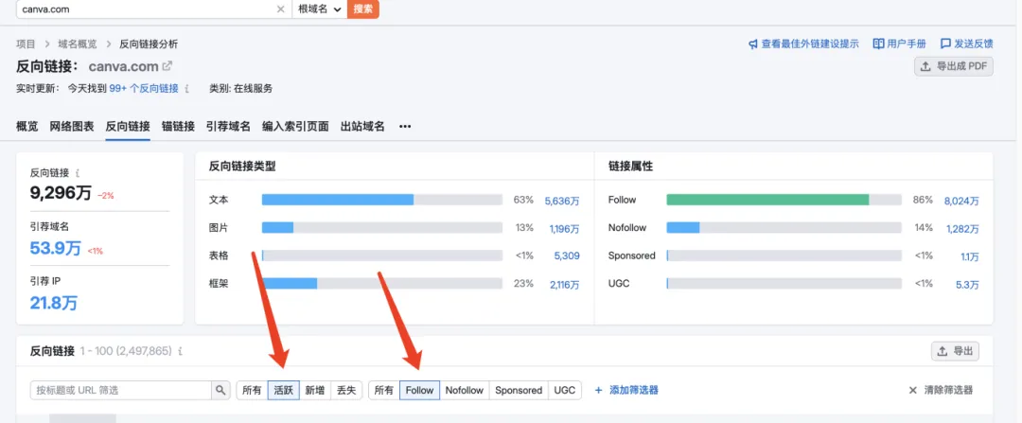Open the external link icon next to canva.com
The width and height of the screenshot is (1022, 423).
point(167,66)
